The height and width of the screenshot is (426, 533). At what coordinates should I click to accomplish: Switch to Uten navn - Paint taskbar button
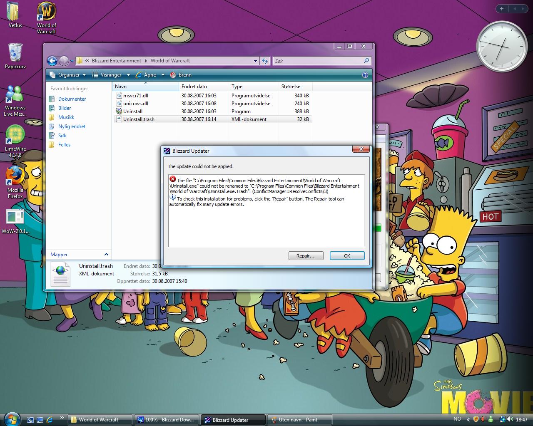tap(299, 420)
